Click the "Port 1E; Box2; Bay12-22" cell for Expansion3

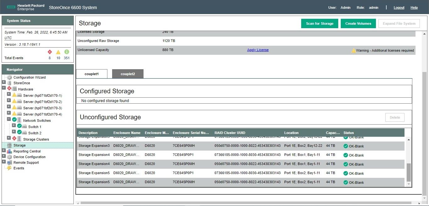tap(303, 146)
